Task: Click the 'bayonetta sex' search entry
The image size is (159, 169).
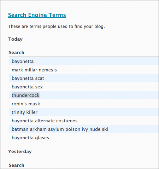Action: [27, 87]
